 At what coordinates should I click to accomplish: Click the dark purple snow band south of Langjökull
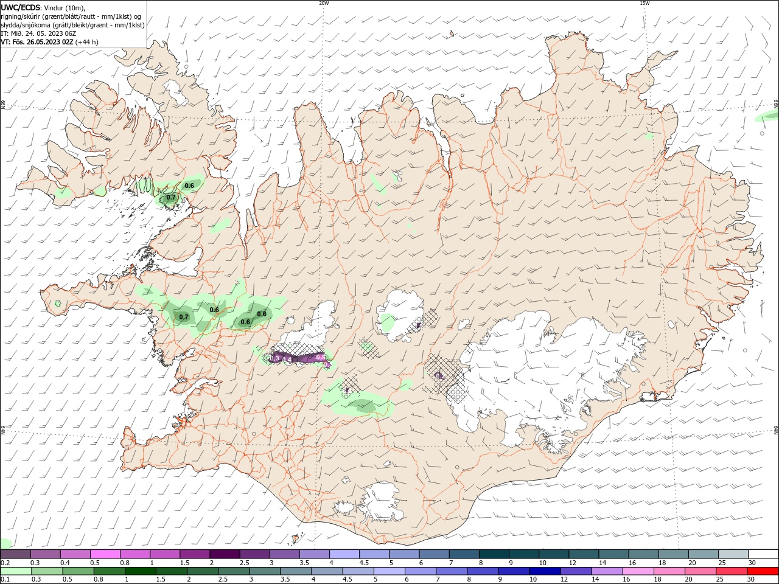click(x=300, y=358)
